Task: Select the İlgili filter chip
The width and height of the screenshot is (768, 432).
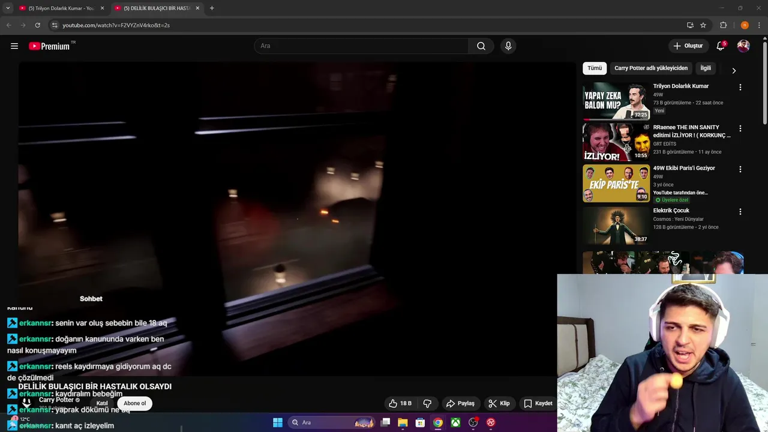Action: click(x=706, y=68)
